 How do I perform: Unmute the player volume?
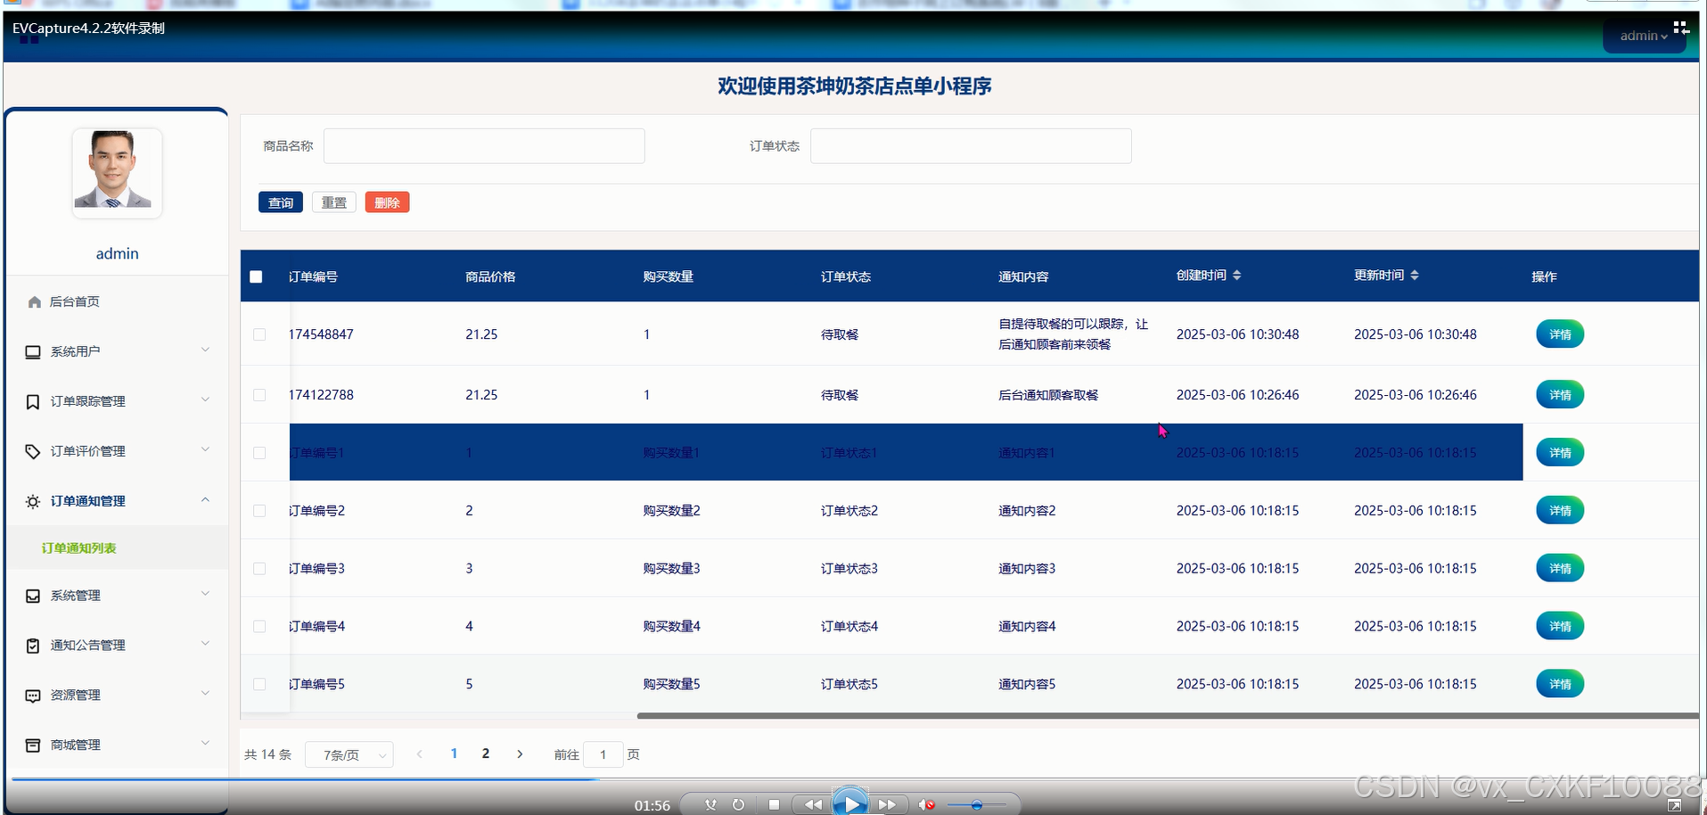point(927,804)
